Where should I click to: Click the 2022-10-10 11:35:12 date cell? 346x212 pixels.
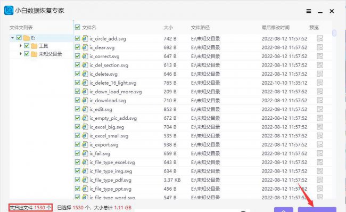284,83
